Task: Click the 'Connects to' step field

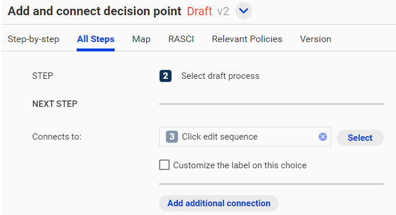Action: 245,137
